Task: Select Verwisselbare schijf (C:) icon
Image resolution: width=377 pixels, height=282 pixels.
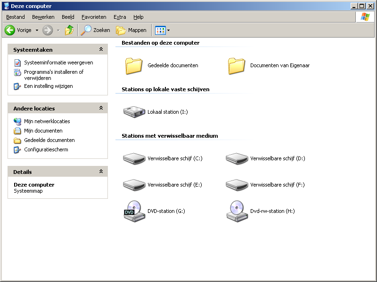Action: (x=134, y=158)
